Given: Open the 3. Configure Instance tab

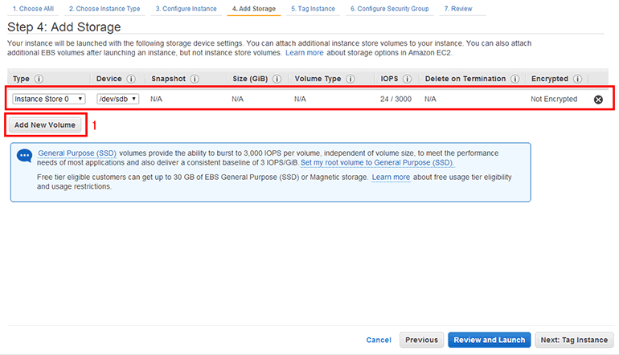Looking at the screenshot, I should point(186,9).
